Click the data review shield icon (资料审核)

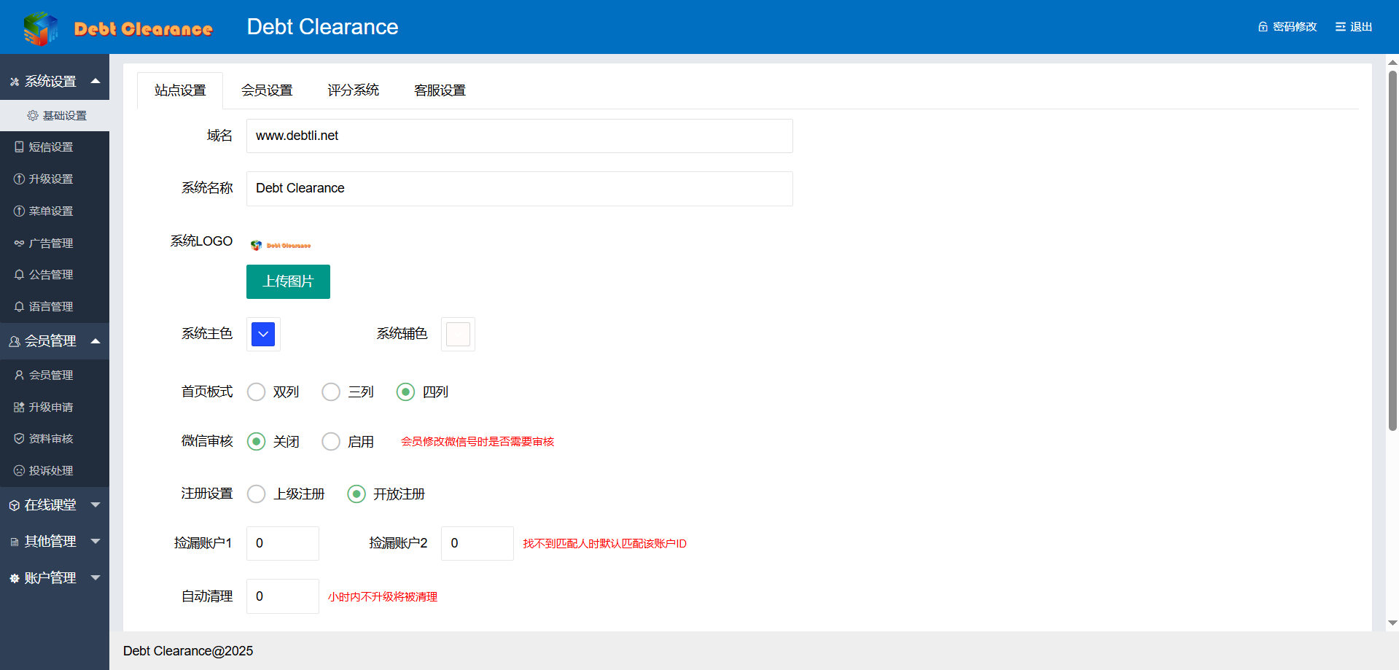19,439
